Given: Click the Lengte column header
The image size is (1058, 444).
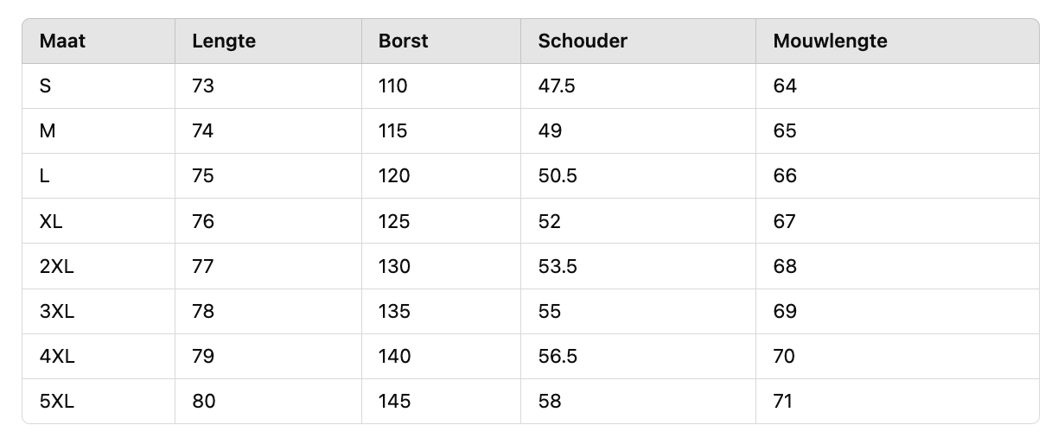Looking at the screenshot, I should tap(224, 41).
